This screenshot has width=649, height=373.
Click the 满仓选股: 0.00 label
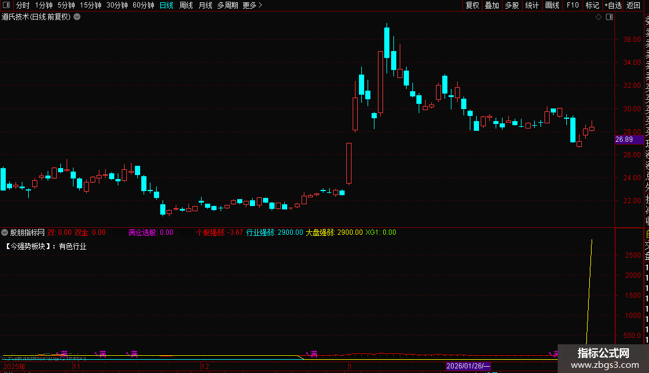(x=150, y=232)
